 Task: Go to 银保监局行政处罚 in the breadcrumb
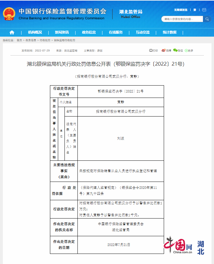point(64,40)
